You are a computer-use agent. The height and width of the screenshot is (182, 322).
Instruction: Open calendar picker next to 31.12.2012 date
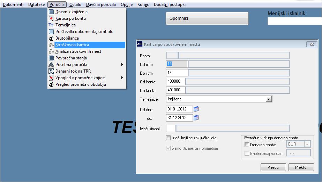196,118
